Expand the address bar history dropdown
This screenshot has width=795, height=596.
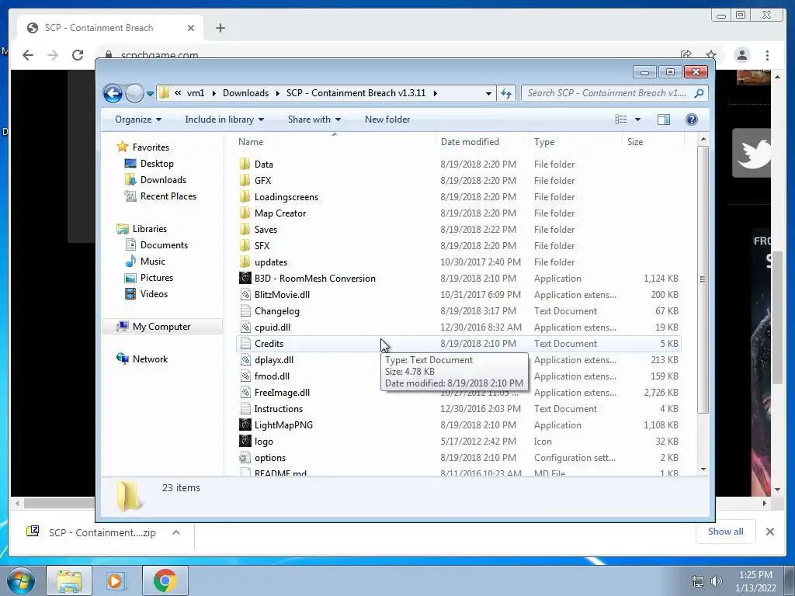[488, 93]
